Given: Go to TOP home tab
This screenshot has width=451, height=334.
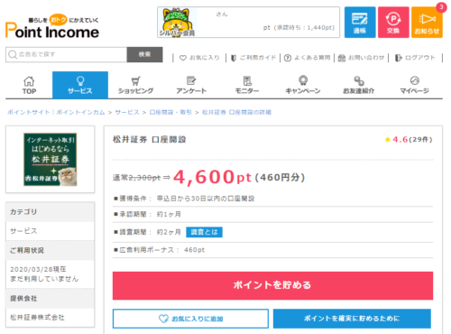Looking at the screenshot, I should pos(29,85).
